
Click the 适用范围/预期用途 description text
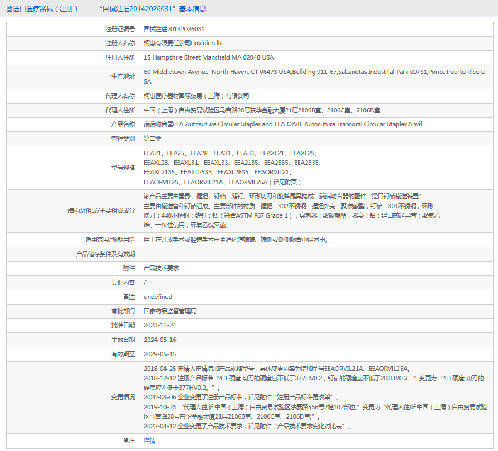[x=236, y=239]
